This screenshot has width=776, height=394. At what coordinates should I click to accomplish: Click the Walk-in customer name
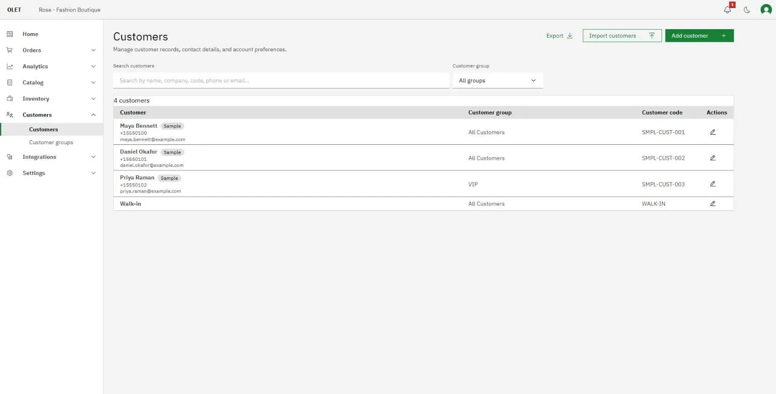pyautogui.click(x=131, y=204)
